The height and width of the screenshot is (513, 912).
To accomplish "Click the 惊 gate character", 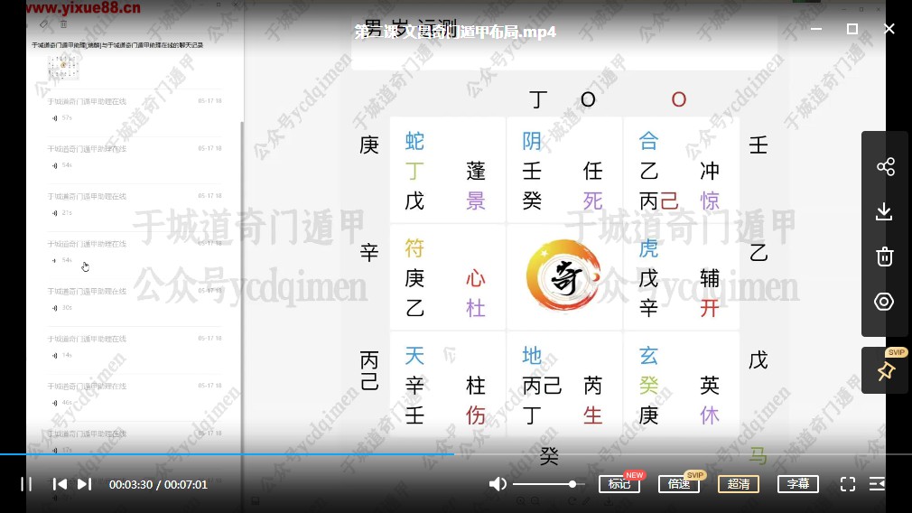I will [710, 201].
